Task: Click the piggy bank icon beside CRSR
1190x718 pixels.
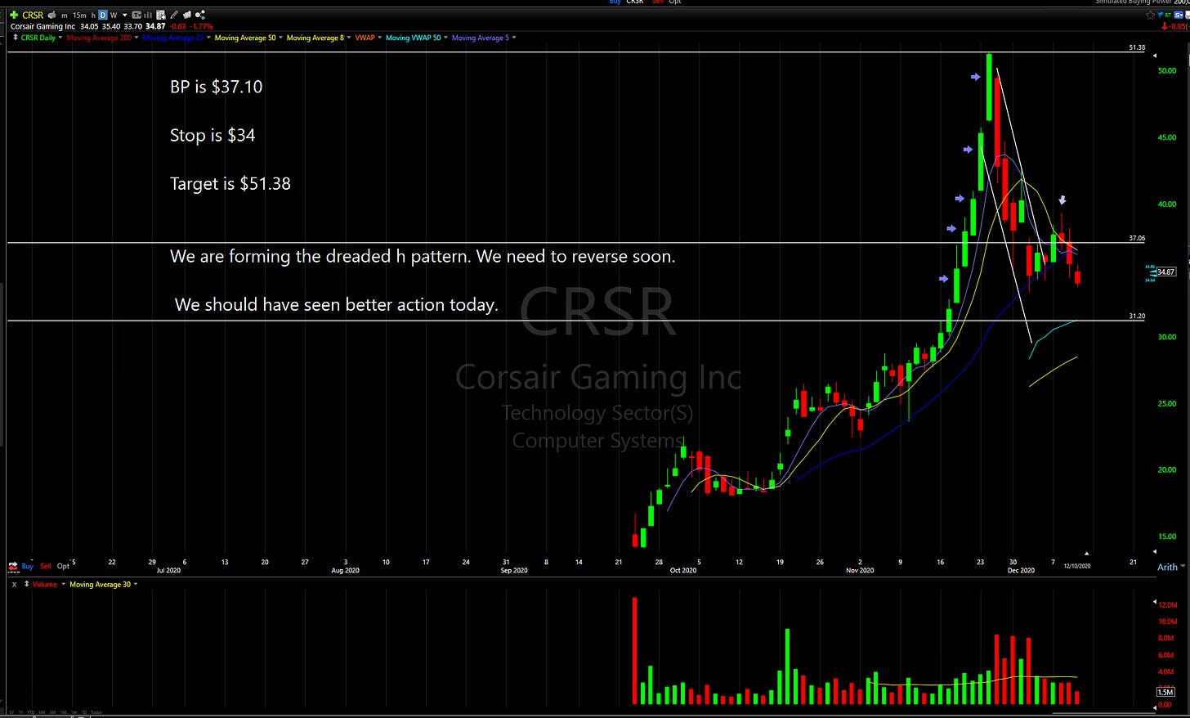Action: [x=52, y=15]
